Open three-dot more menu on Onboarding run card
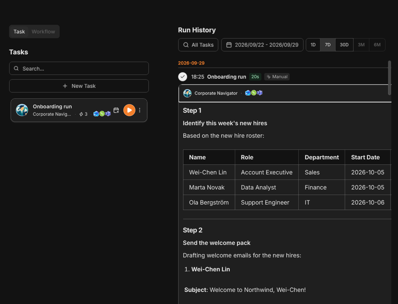 pos(140,110)
